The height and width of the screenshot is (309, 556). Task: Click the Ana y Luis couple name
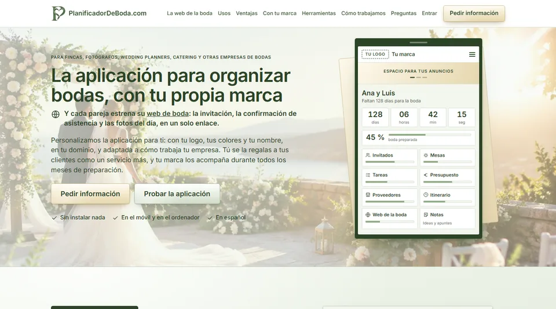tap(378, 93)
